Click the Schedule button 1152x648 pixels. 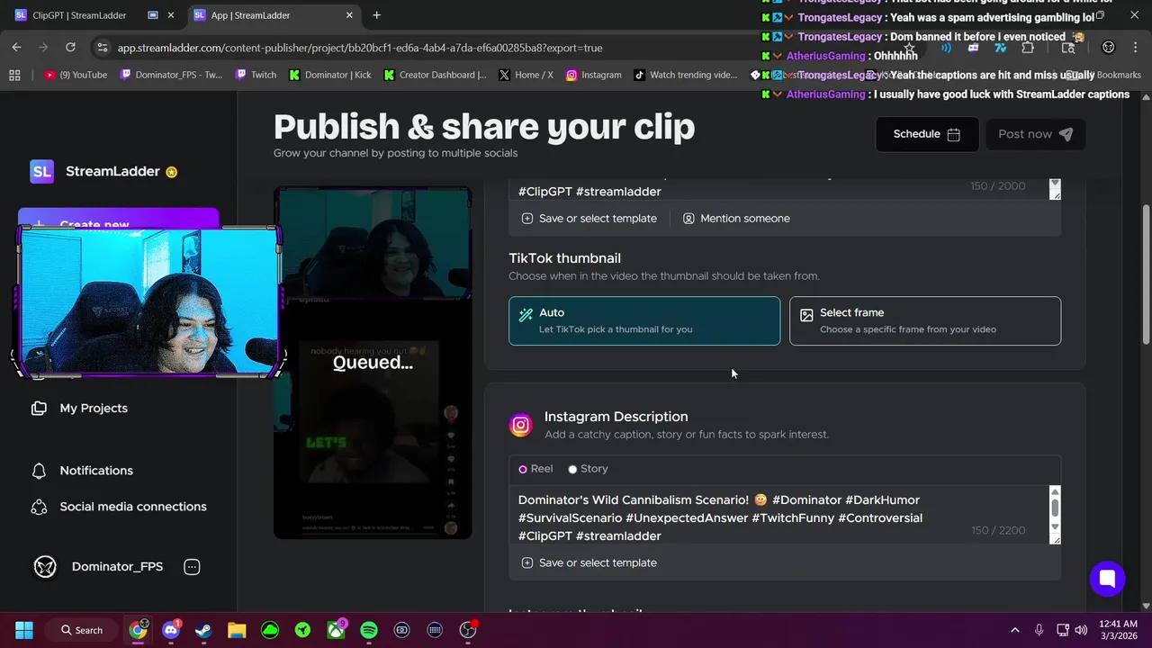coord(927,134)
